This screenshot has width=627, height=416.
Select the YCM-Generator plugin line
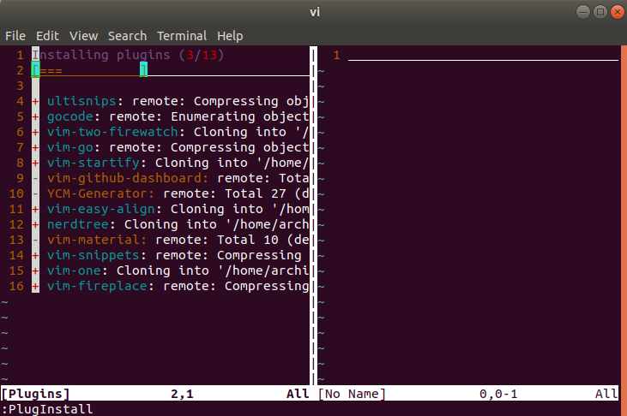point(170,193)
